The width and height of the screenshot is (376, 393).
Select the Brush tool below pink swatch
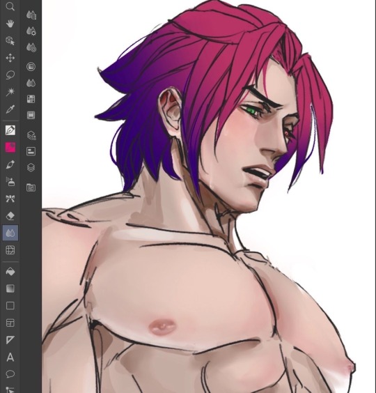tap(10, 164)
